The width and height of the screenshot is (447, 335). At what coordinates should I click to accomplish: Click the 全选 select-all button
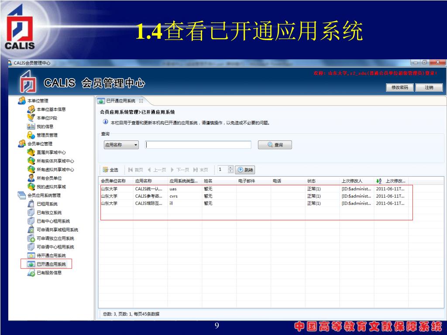pyautogui.click(x=110, y=170)
